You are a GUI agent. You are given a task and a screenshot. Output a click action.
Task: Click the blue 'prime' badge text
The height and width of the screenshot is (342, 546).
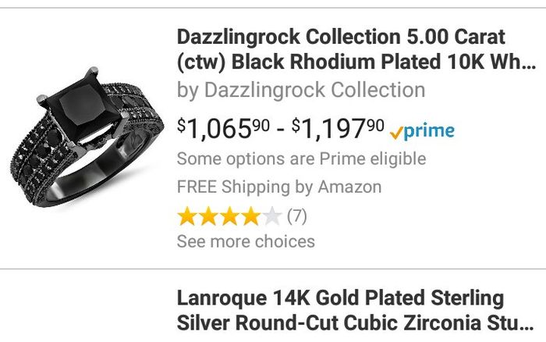[428, 130]
